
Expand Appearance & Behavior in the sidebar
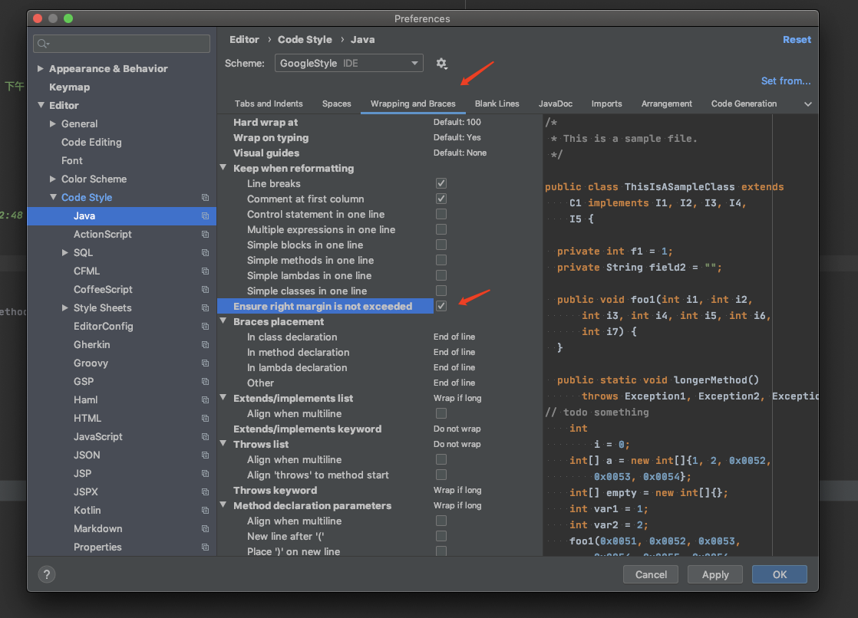[40, 68]
